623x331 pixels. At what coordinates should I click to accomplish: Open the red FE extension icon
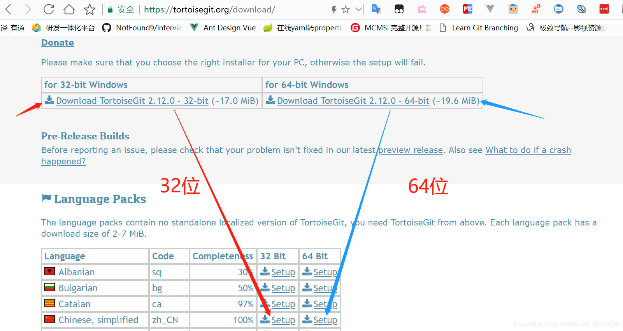tap(467, 9)
